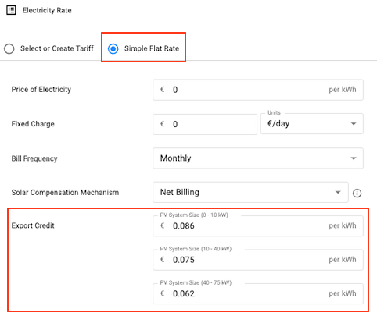The image size is (377, 316).
Task: Expand the Bill Frequency Monthly dropdown
Action: tap(258, 158)
